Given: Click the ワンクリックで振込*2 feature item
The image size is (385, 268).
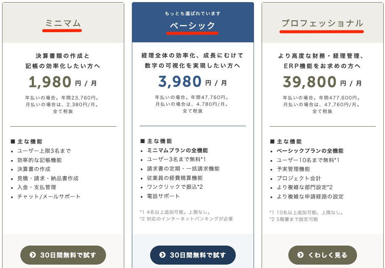Looking at the screenshot, I should pyautogui.click(x=175, y=187).
